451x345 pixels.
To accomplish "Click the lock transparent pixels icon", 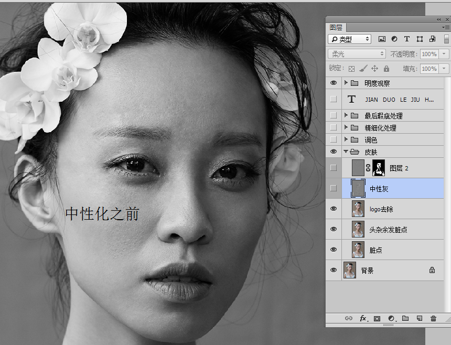I will point(352,69).
